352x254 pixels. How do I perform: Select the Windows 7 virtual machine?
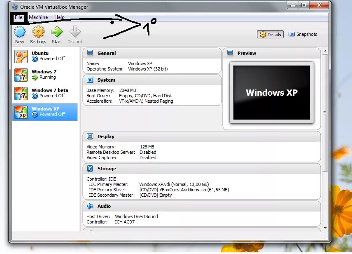(x=45, y=75)
